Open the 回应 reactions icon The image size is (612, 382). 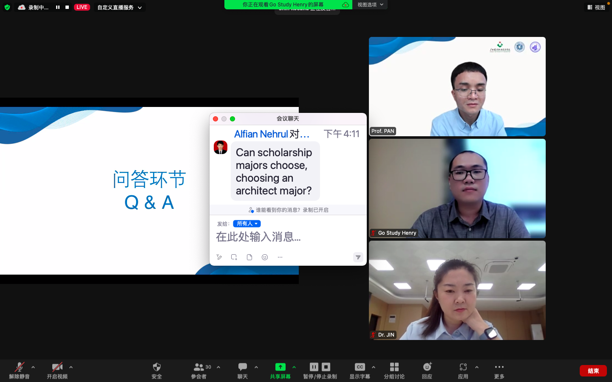click(x=427, y=368)
